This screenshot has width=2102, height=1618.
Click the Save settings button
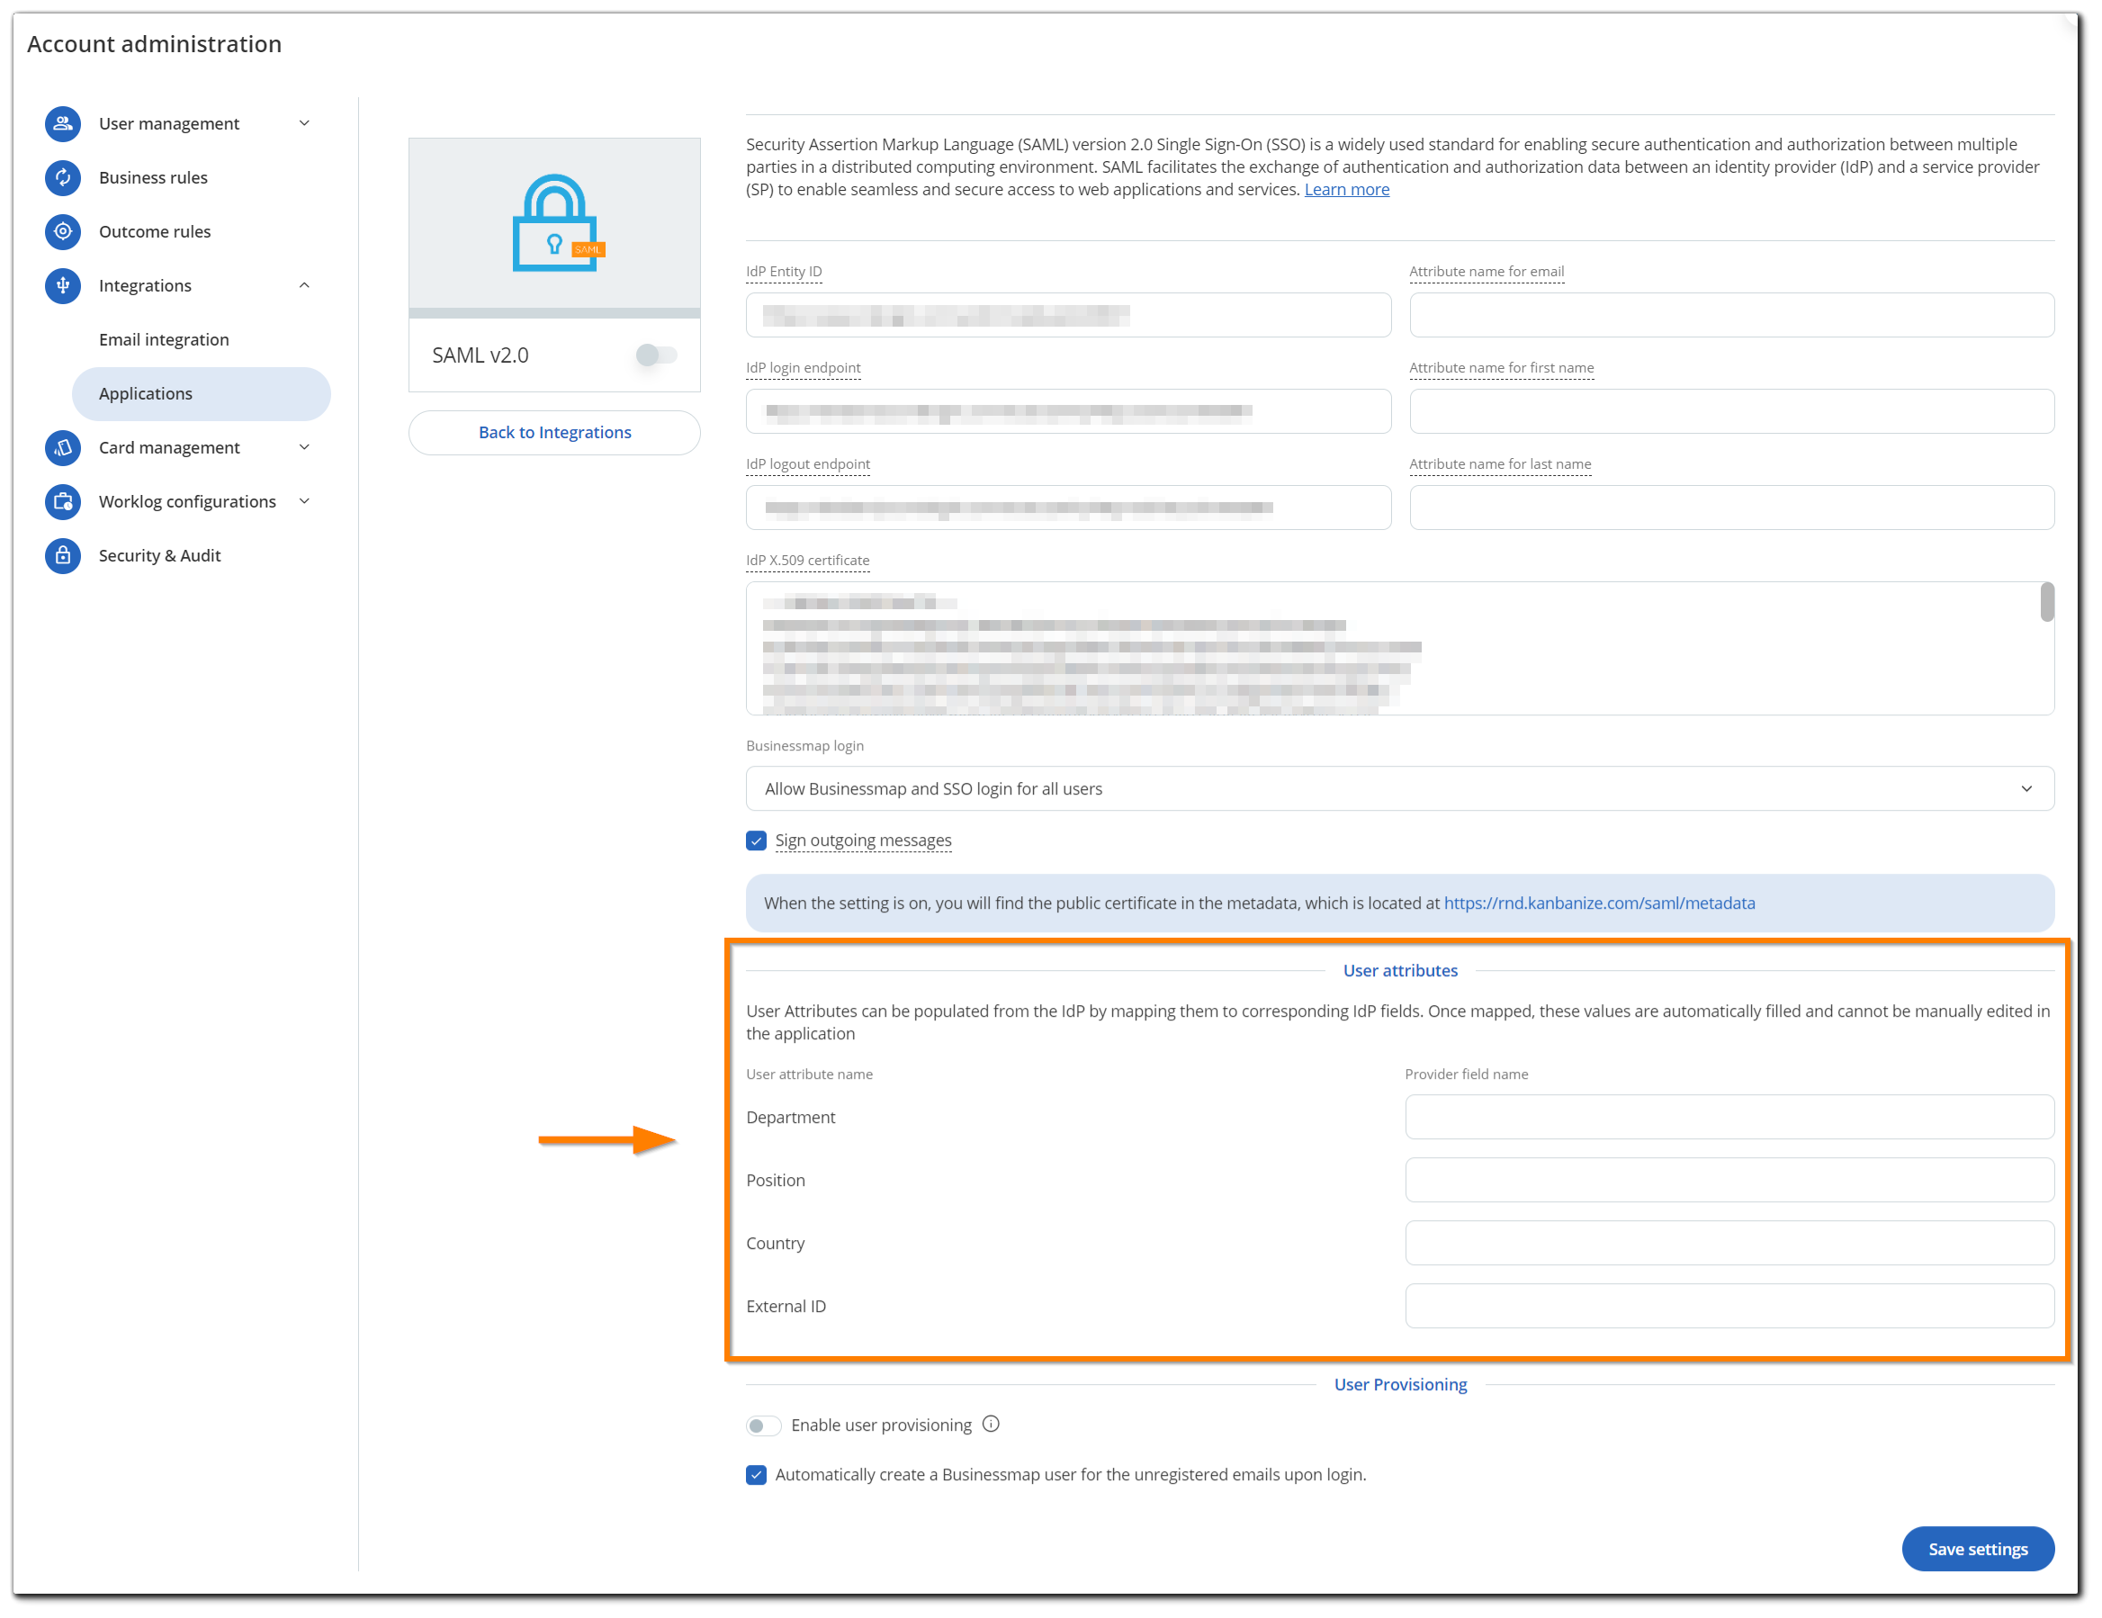coord(1978,1549)
